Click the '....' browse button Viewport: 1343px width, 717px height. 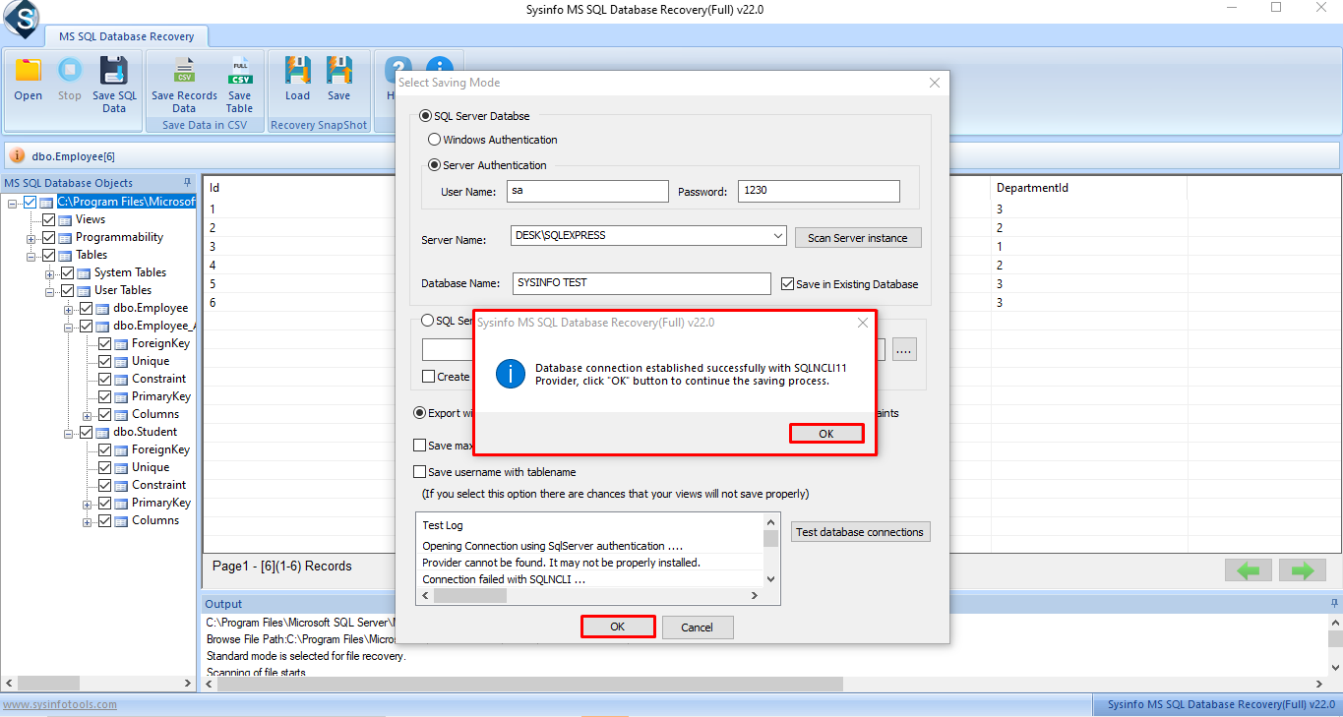click(905, 349)
